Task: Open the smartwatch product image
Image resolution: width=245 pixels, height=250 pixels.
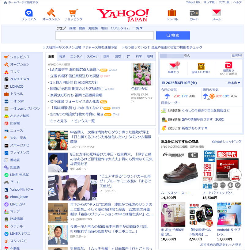Action: [x=201, y=214]
